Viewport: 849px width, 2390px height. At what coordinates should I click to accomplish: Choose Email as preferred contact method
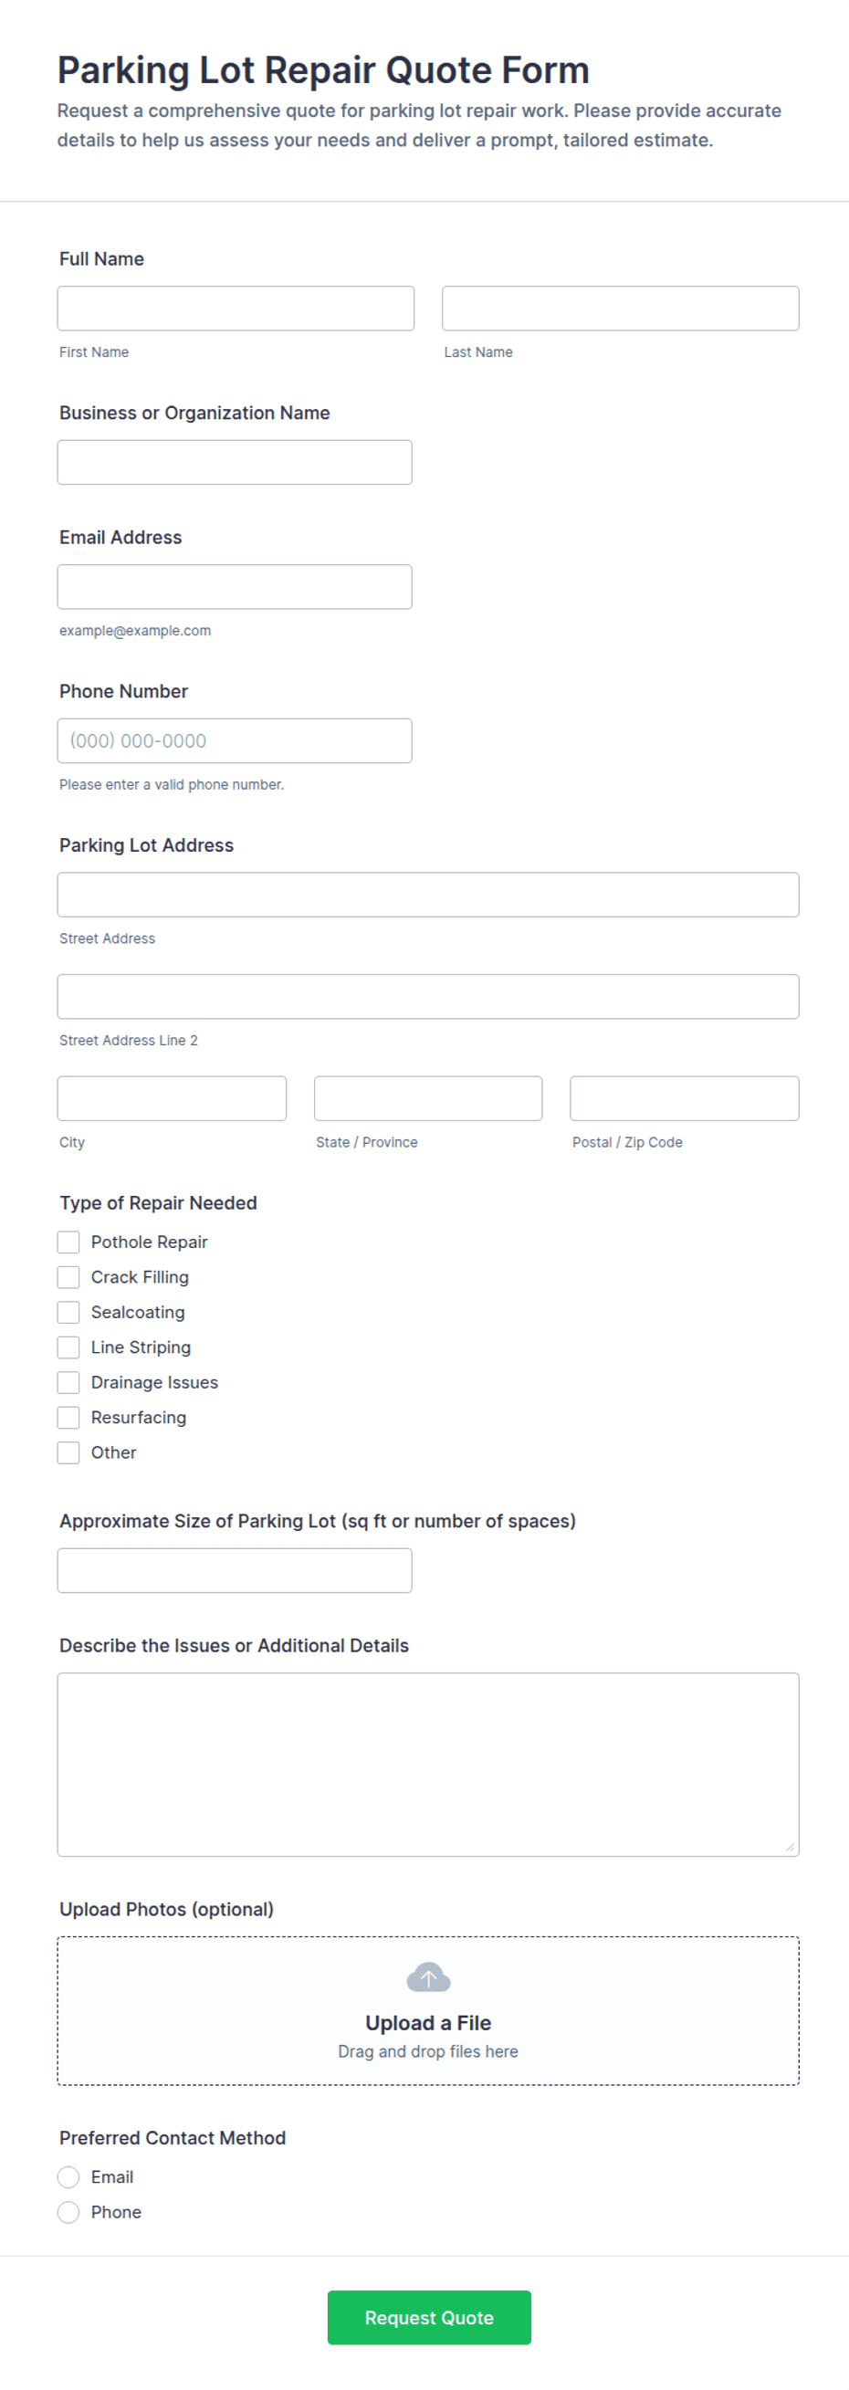coord(68,2176)
